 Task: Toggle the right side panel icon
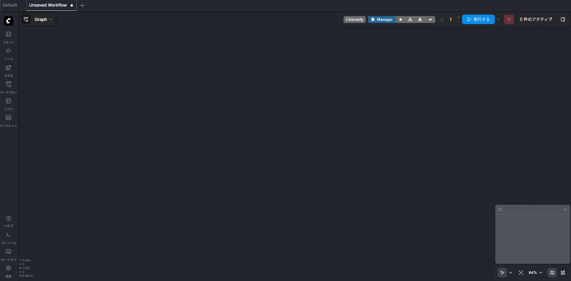563,19
